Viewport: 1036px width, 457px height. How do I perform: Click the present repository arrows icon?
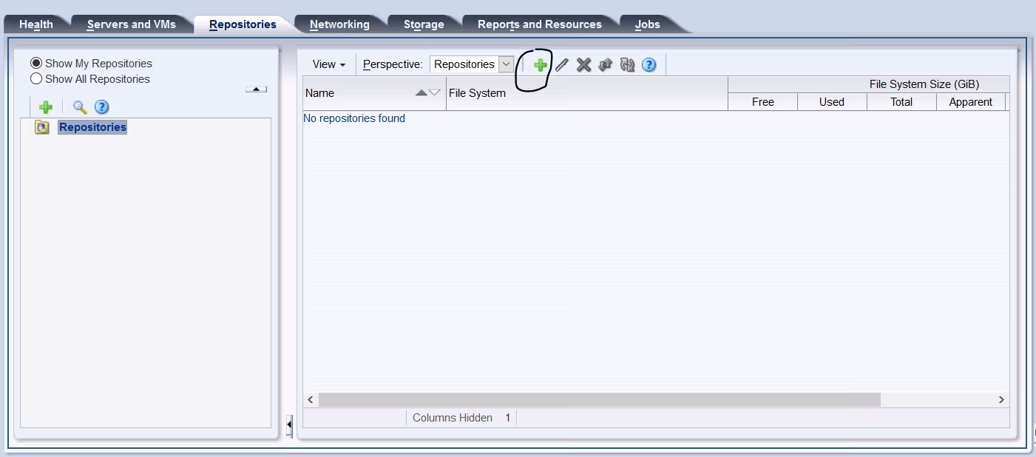tap(606, 65)
